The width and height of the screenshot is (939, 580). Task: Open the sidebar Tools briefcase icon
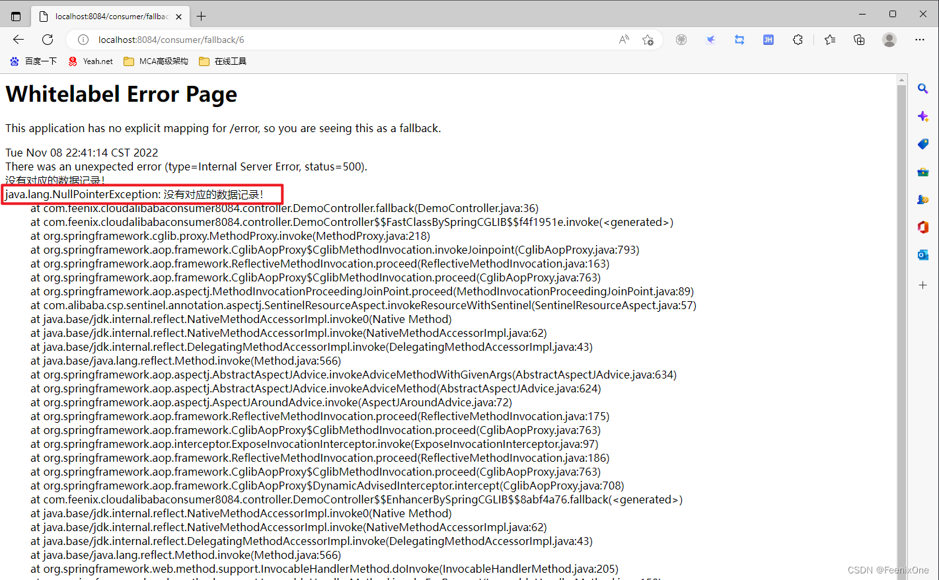[x=923, y=172]
